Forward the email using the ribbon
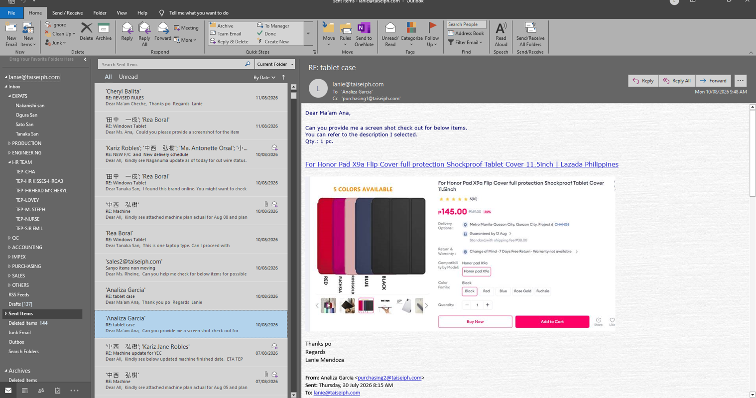The height and width of the screenshot is (398, 756). click(163, 31)
